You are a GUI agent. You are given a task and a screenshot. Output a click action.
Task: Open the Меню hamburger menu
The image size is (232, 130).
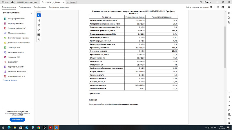pos(5,2)
